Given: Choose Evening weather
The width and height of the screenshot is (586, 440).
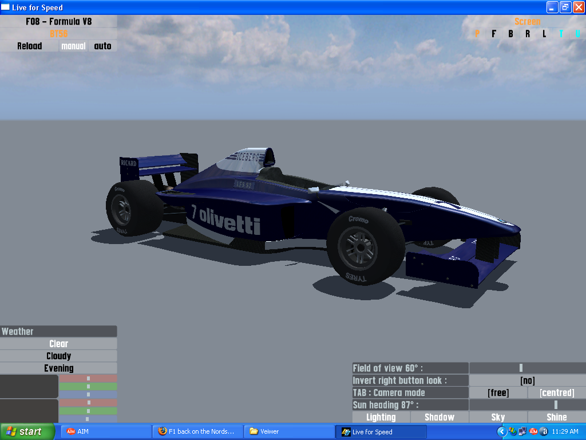Looking at the screenshot, I should click(x=59, y=368).
